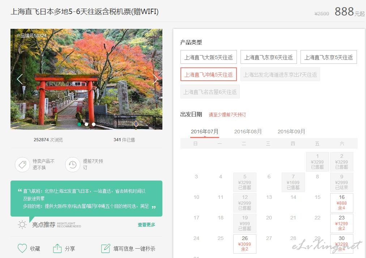
Task: Click ended date 9 priced ¥2999
Action: tap(341, 182)
